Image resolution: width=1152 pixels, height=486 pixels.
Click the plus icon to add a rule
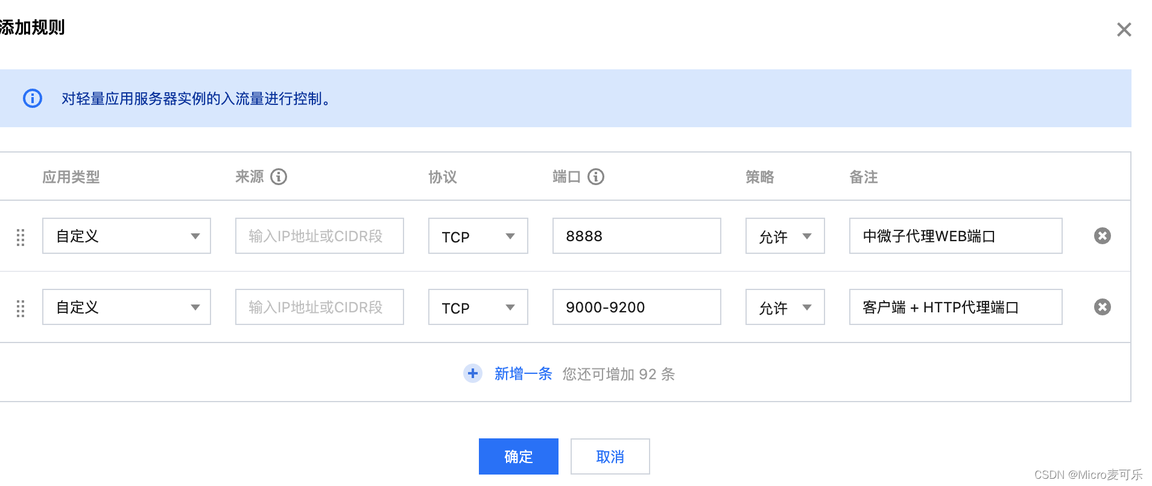(473, 374)
